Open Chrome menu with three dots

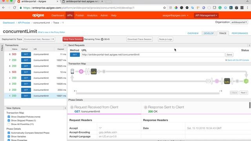click(247, 8)
